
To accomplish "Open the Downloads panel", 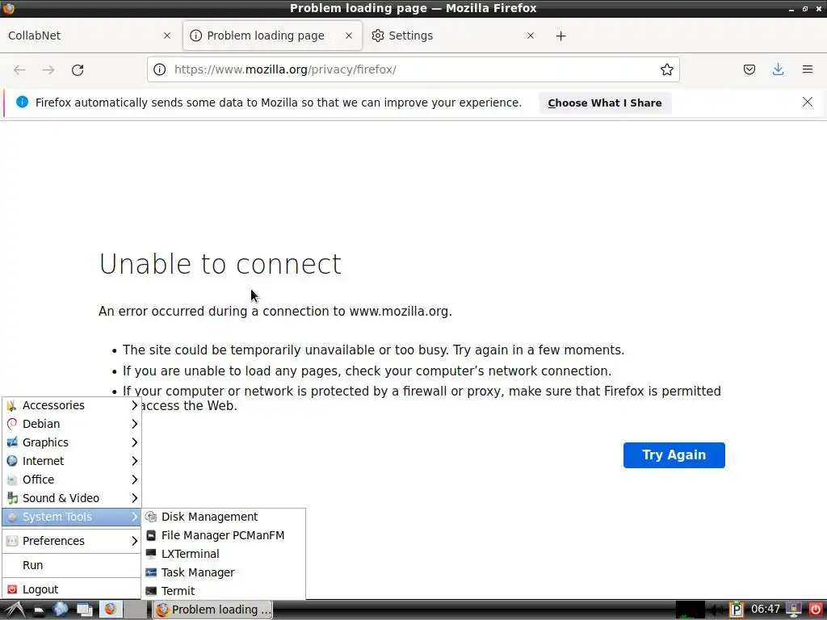I will tap(778, 69).
